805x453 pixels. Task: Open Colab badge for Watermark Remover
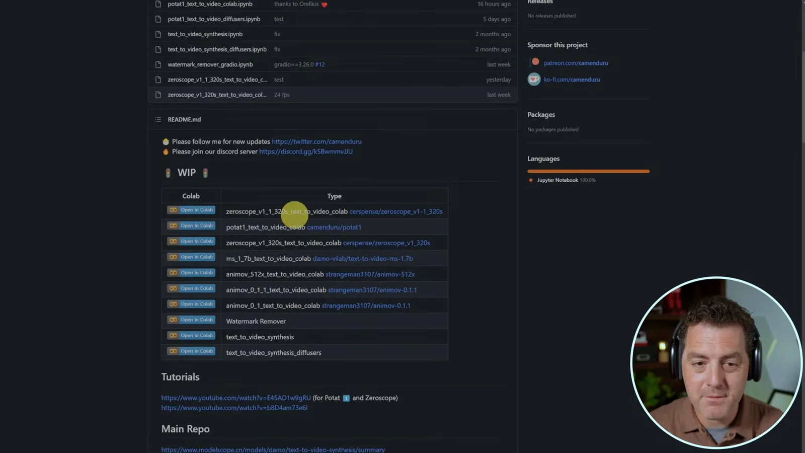pyautogui.click(x=191, y=320)
